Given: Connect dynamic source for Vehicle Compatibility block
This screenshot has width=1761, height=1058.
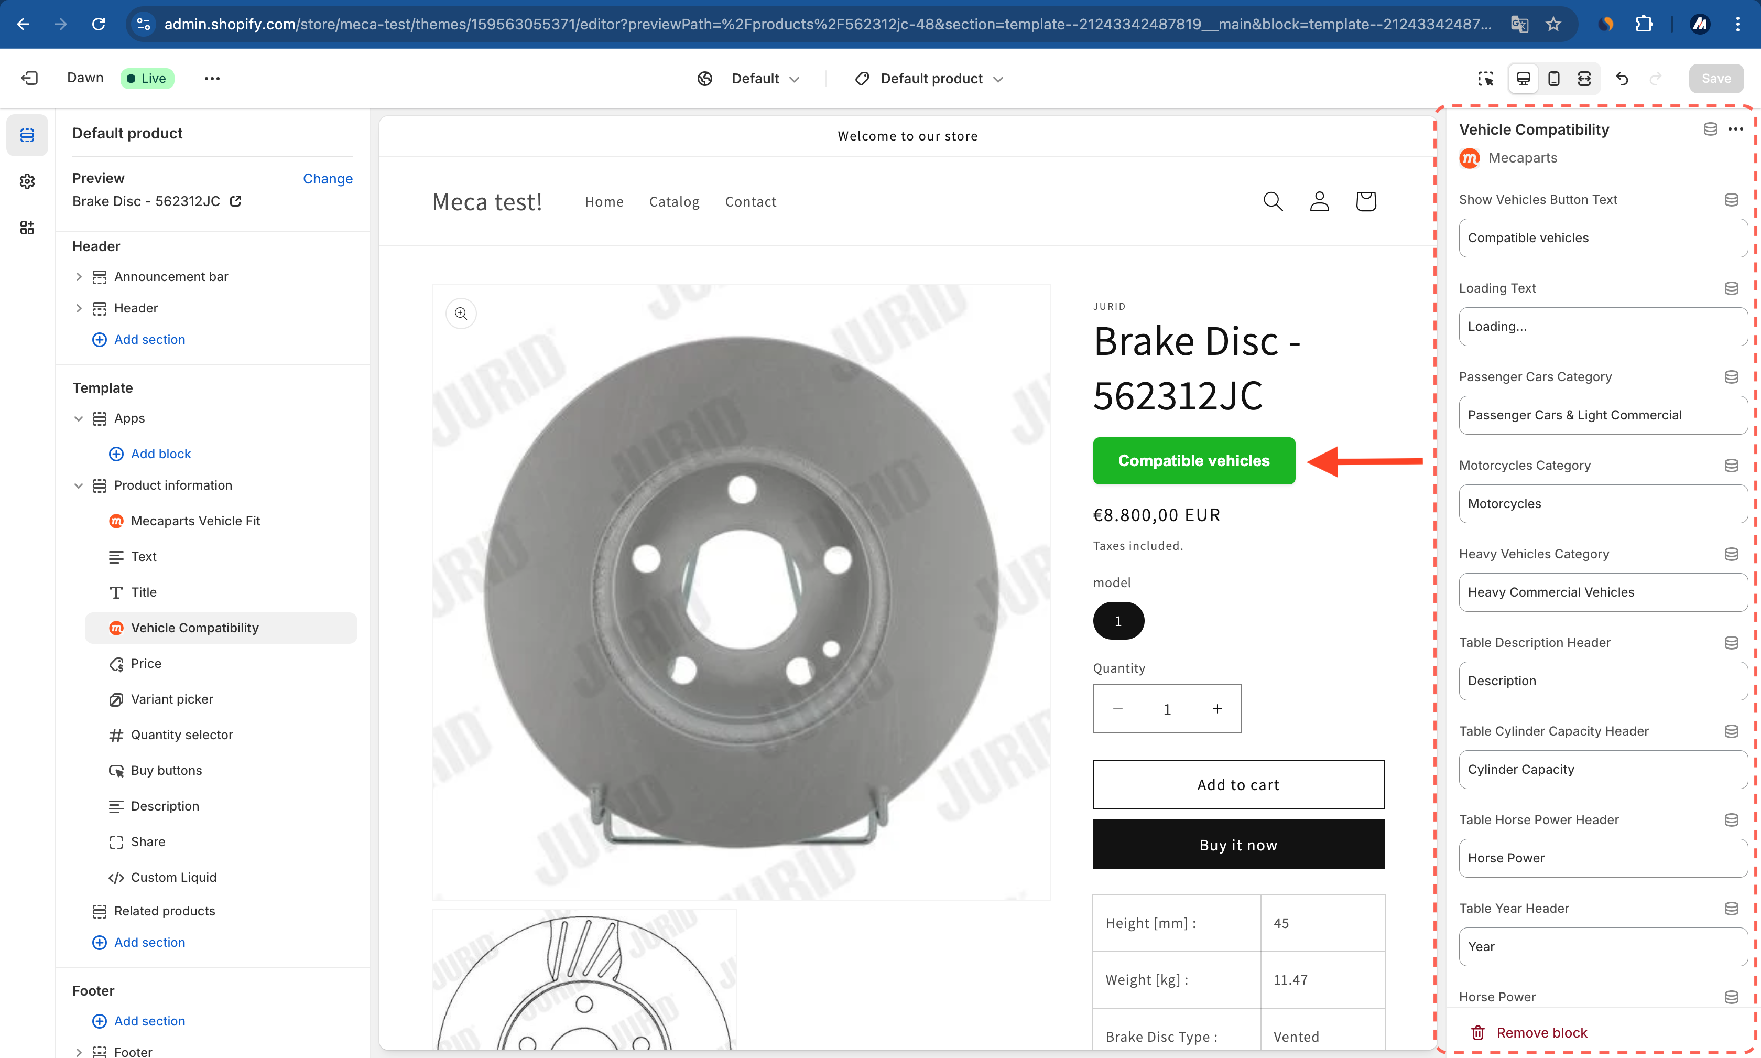Looking at the screenshot, I should [x=1710, y=129].
